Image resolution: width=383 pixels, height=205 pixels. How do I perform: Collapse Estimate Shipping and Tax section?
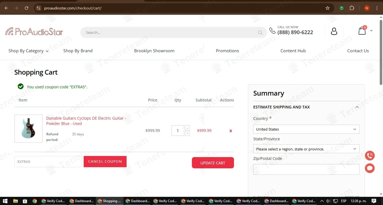pos(357,107)
